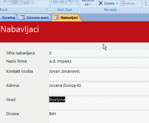Expand the Delete dropdown arrow
The width and height of the screenshot is (149, 123).
pyautogui.click(x=117, y=3)
